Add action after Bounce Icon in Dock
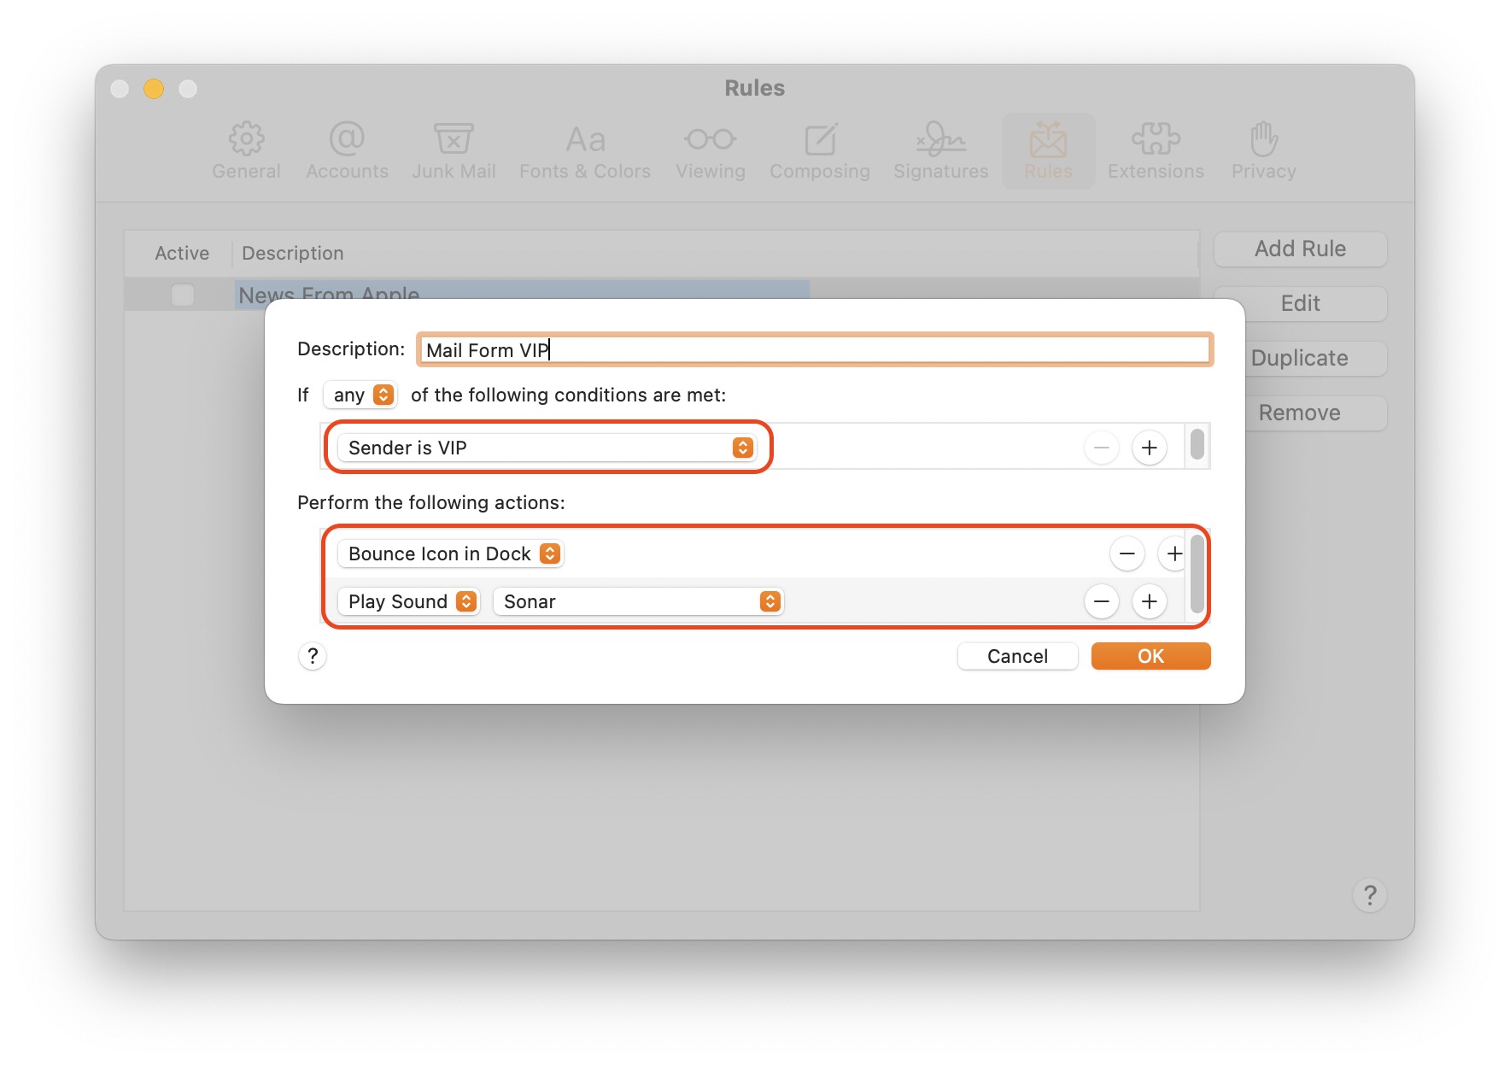The height and width of the screenshot is (1066, 1510). click(x=1173, y=553)
